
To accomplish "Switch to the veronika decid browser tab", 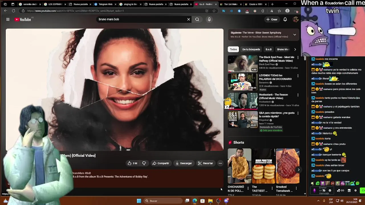I will coord(30,4).
